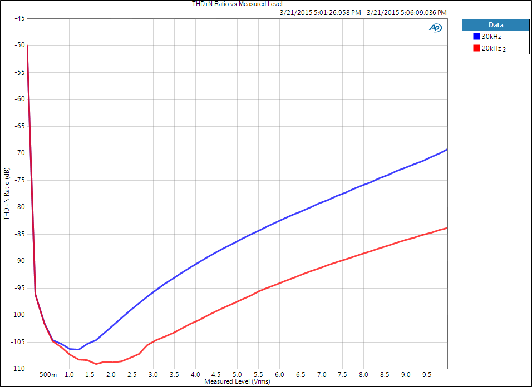Click the Data legend header

(496, 24)
